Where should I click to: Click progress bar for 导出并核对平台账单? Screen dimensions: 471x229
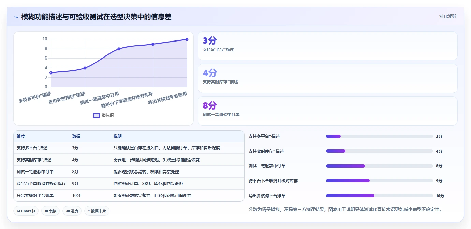coord(380,196)
